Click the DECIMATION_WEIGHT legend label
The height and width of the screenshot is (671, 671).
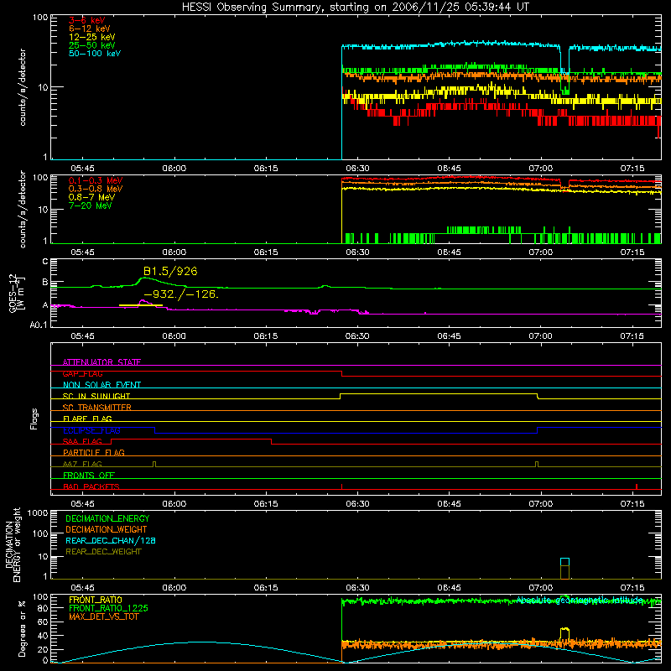(107, 530)
